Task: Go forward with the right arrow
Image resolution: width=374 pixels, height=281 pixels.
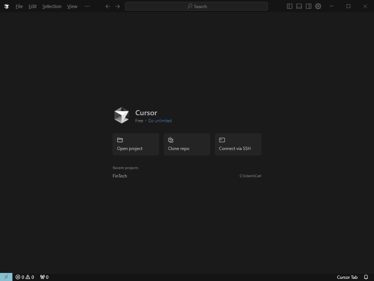Action: pos(118,7)
